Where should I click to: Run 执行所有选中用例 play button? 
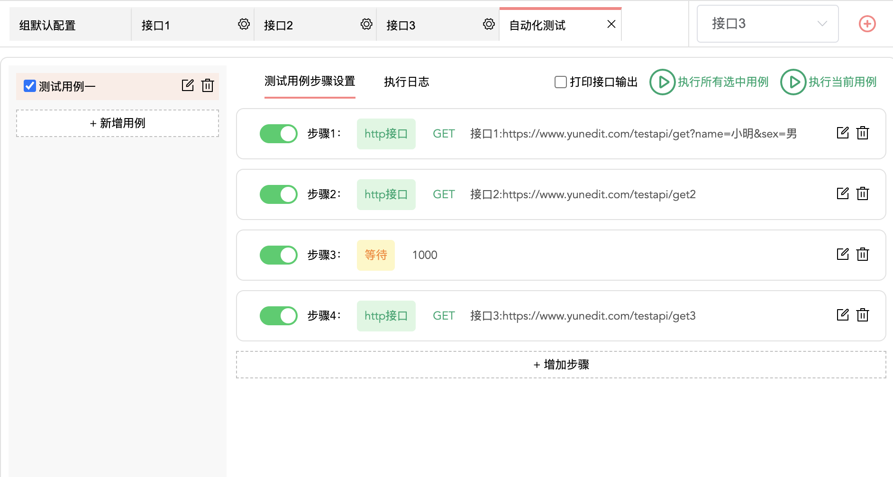coord(662,82)
